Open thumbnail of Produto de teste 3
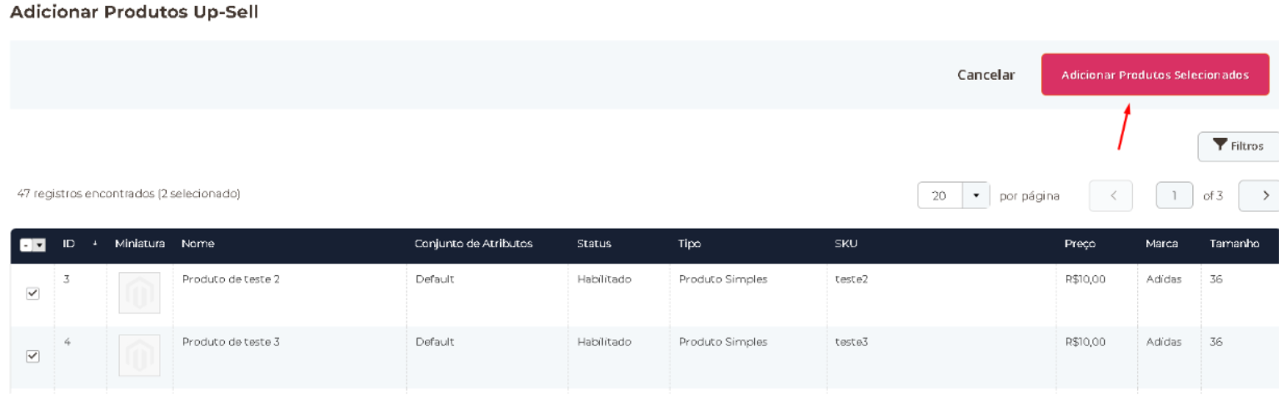Screen dimensions: 1288x395 click(139, 355)
